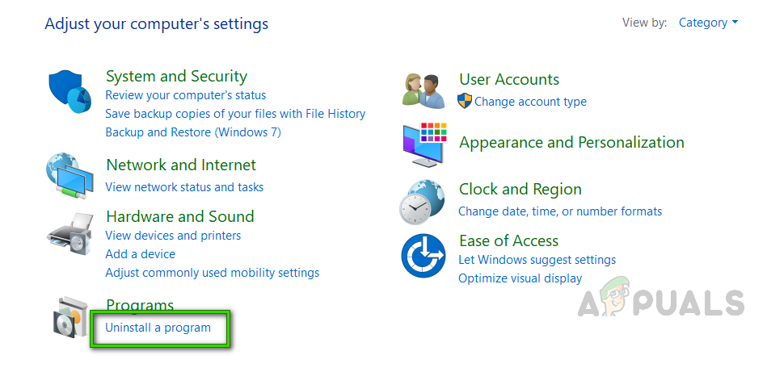
Task: Open View network status and tasks
Action: tap(184, 187)
